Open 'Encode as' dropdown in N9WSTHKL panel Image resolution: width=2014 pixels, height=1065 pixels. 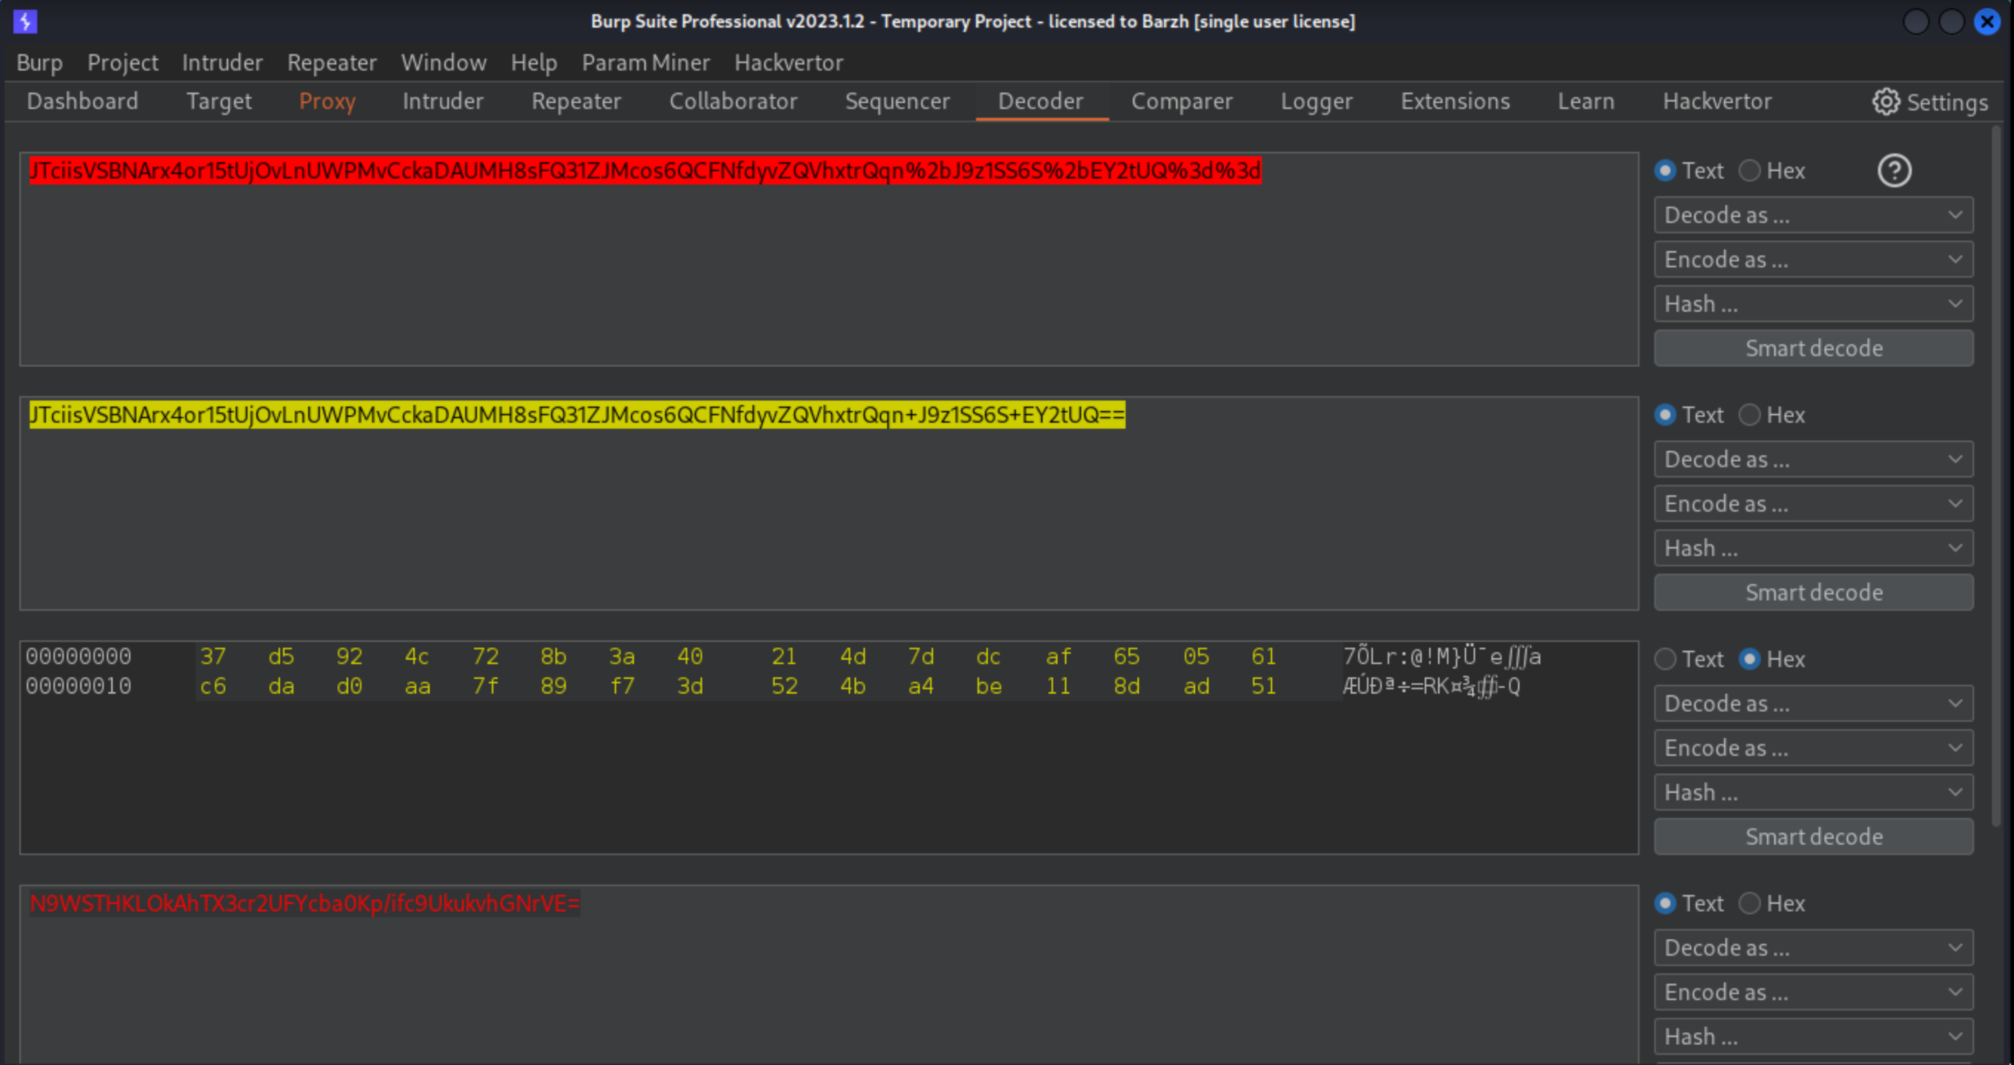click(x=1813, y=992)
